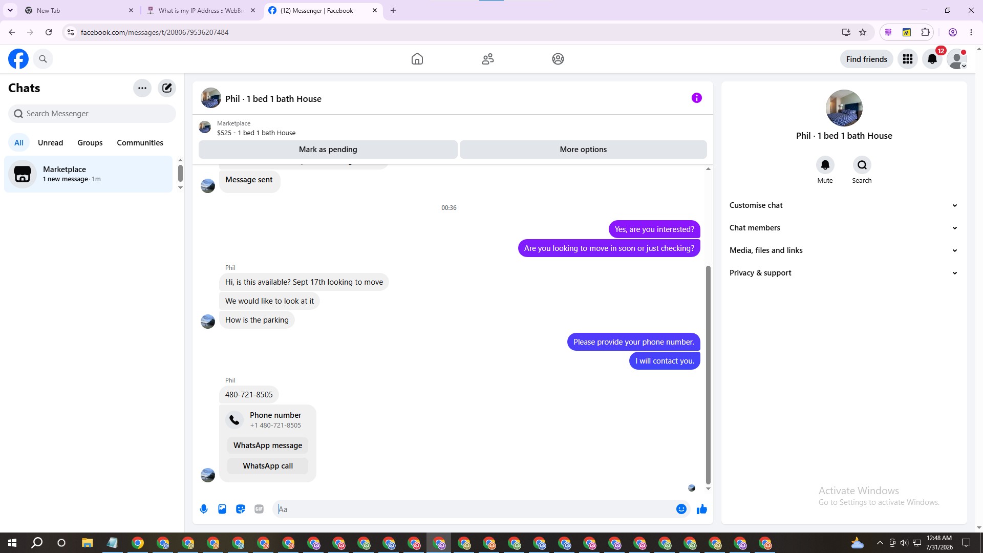Click the Mark as pending button
Screen dimensions: 983x553
coord(328,150)
